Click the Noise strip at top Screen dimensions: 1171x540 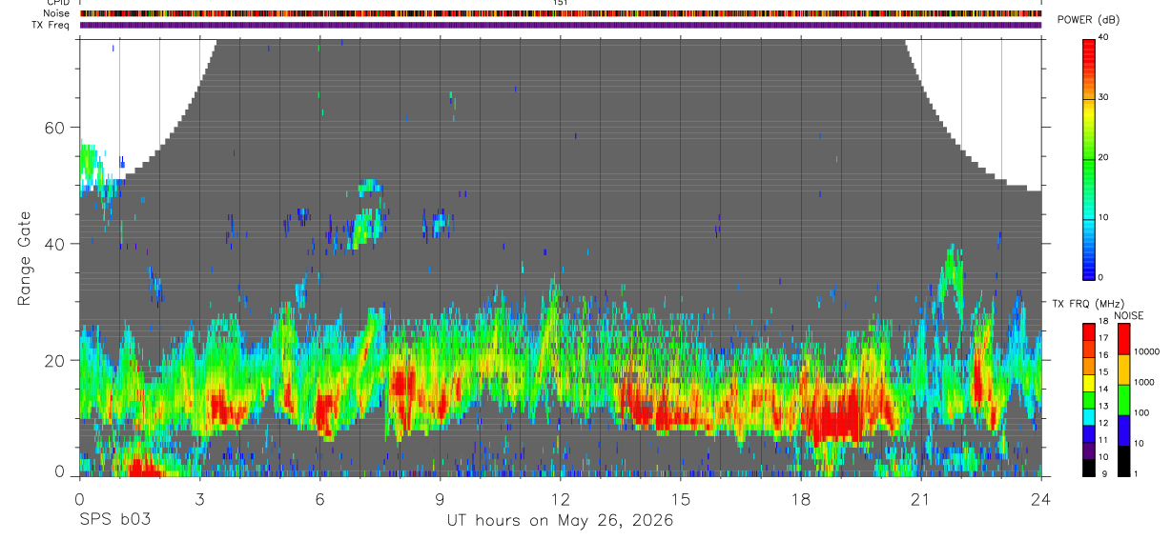[x=561, y=13]
